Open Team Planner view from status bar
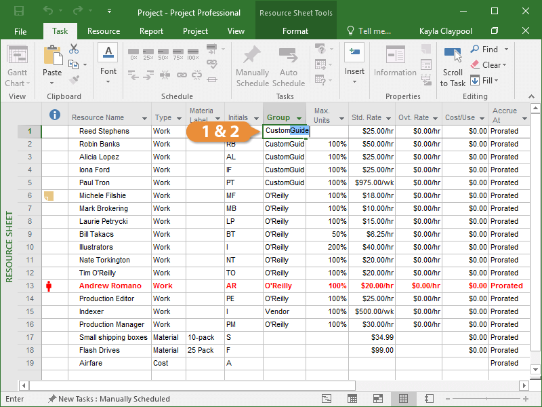The image size is (542, 407). tap(377, 399)
